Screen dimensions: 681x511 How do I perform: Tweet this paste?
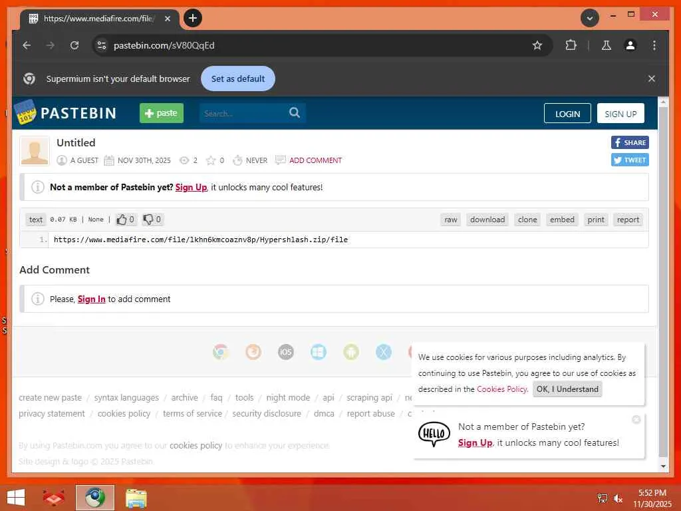[x=630, y=160]
